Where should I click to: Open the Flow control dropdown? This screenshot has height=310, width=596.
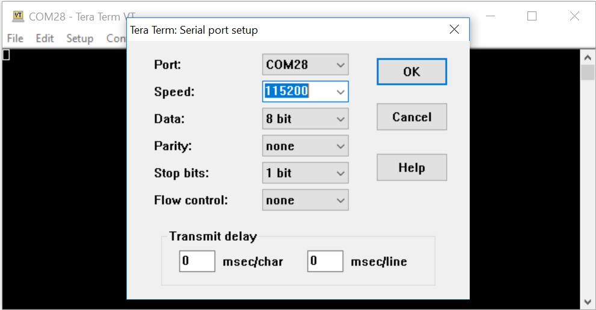[341, 200]
